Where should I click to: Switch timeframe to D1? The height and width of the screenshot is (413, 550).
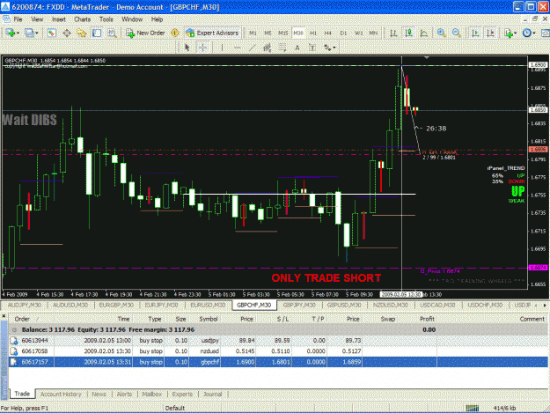click(343, 33)
